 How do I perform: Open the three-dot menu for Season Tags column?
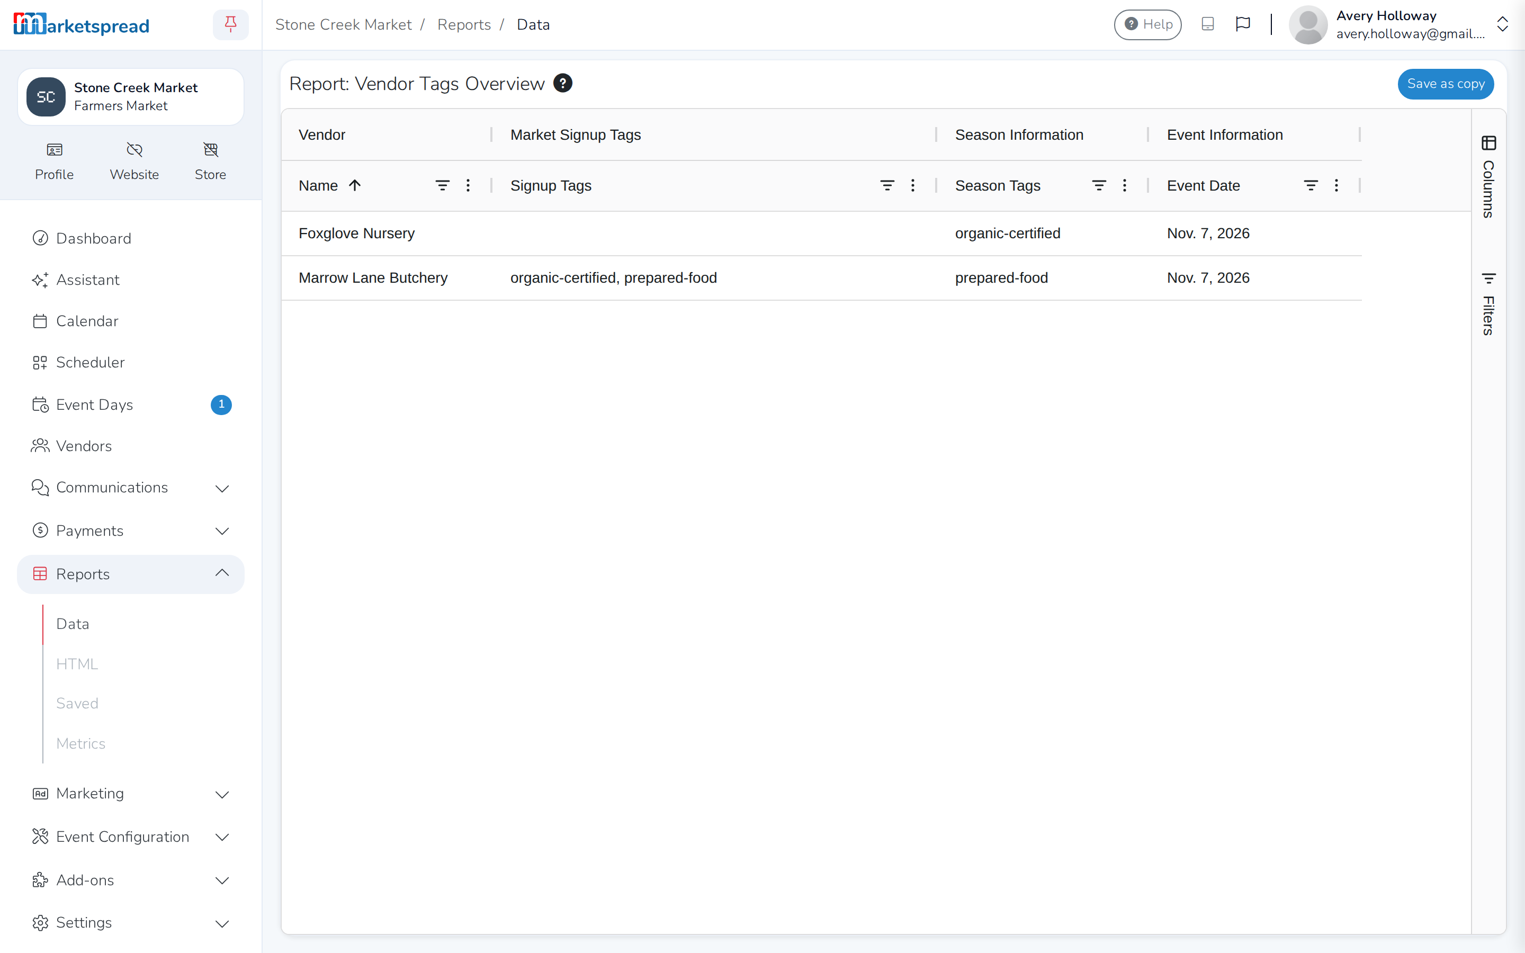pyautogui.click(x=1125, y=185)
